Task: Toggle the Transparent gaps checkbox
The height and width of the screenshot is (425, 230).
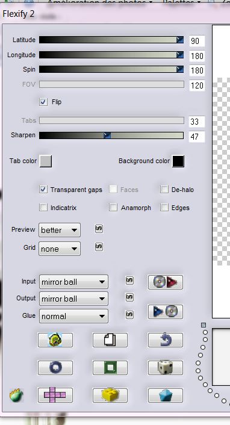Action: 43,190
